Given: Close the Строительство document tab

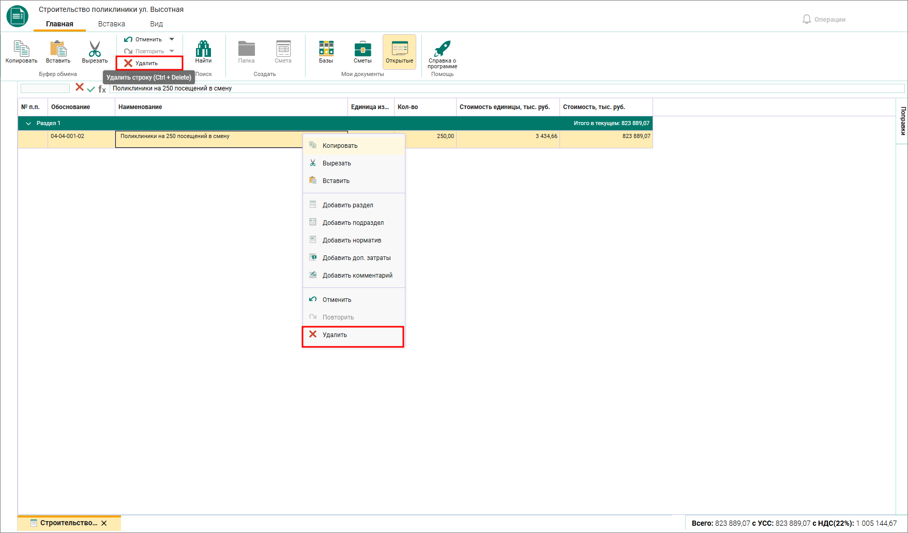Looking at the screenshot, I should [104, 523].
